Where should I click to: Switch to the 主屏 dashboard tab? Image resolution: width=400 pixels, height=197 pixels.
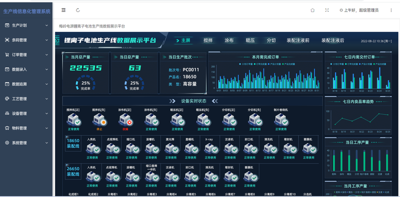tap(183, 40)
